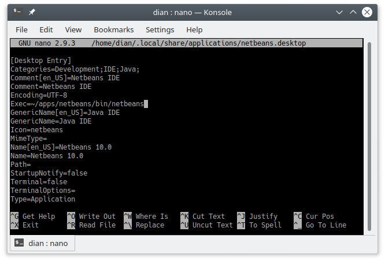Click the Categories=Development;IDE;Java; line
This screenshot has width=385, height=261.
(x=75, y=69)
